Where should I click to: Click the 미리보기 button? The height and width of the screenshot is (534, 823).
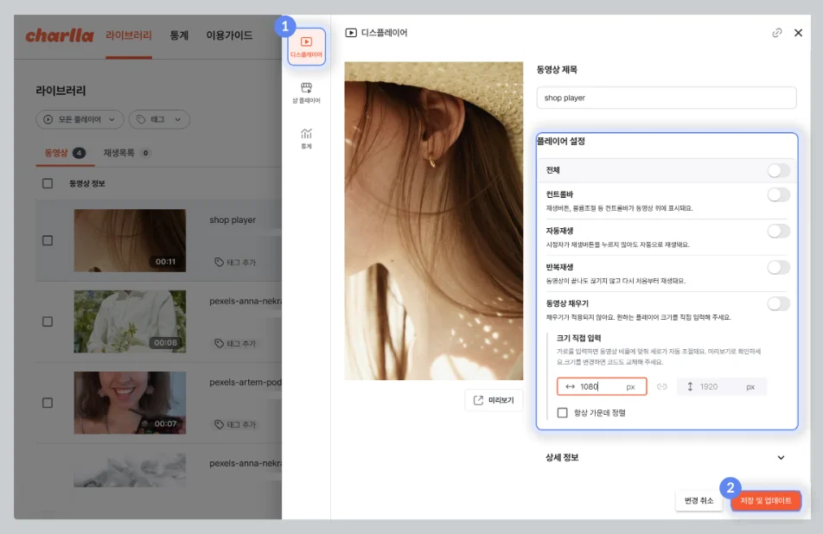point(494,400)
